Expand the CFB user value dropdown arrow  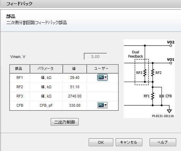(105, 105)
